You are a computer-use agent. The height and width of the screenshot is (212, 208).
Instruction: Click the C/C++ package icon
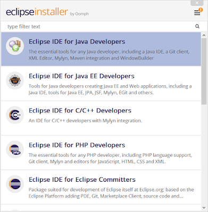(15, 115)
